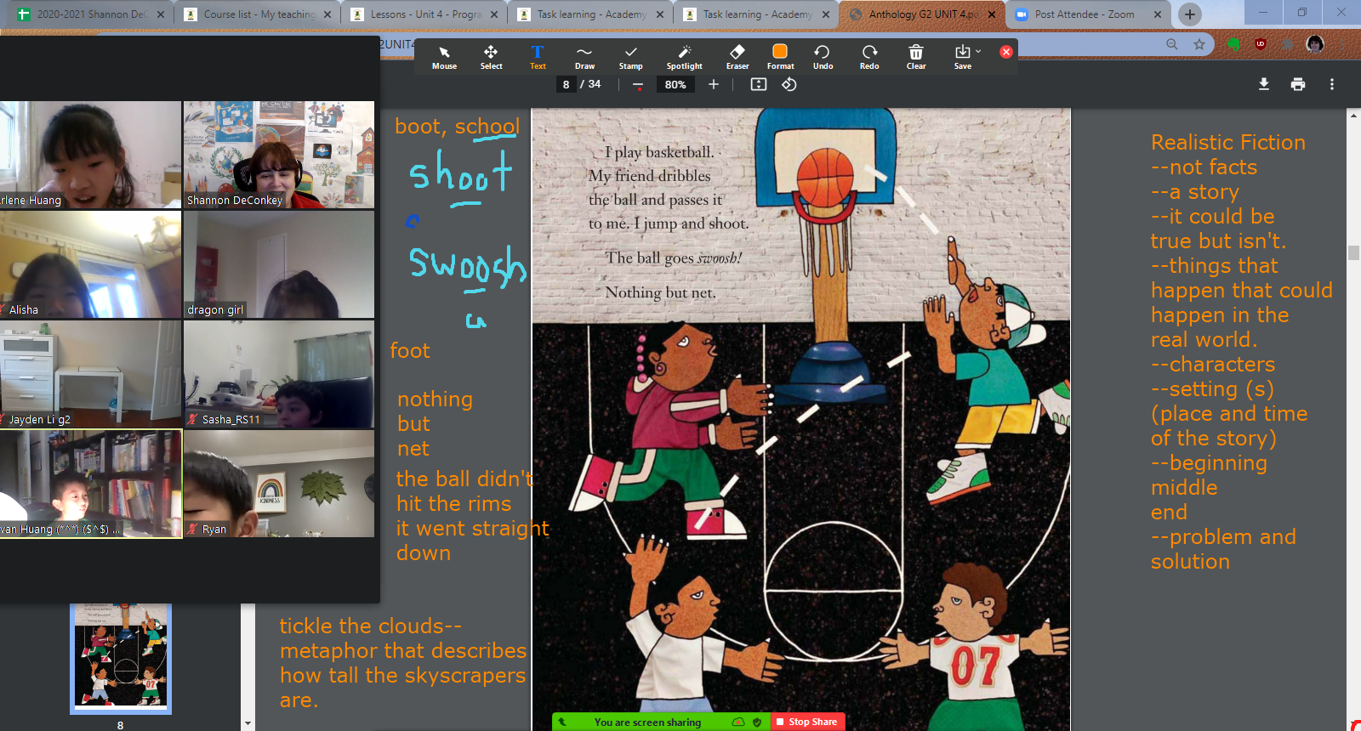Select Shannon DeConkey video tile

point(279,155)
